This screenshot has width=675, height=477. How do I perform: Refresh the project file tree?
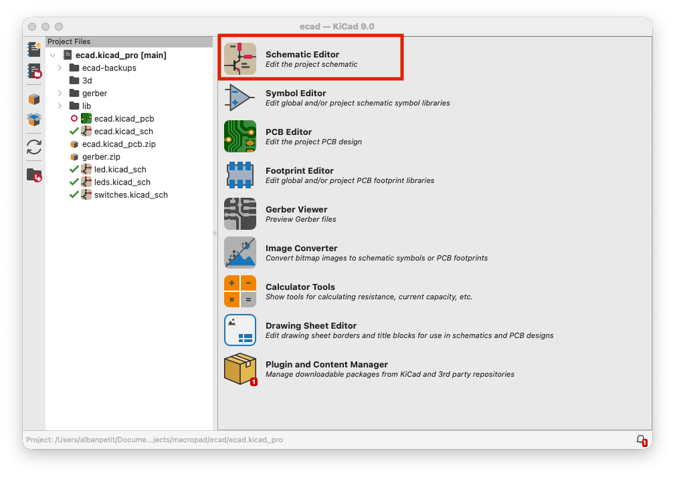34,147
